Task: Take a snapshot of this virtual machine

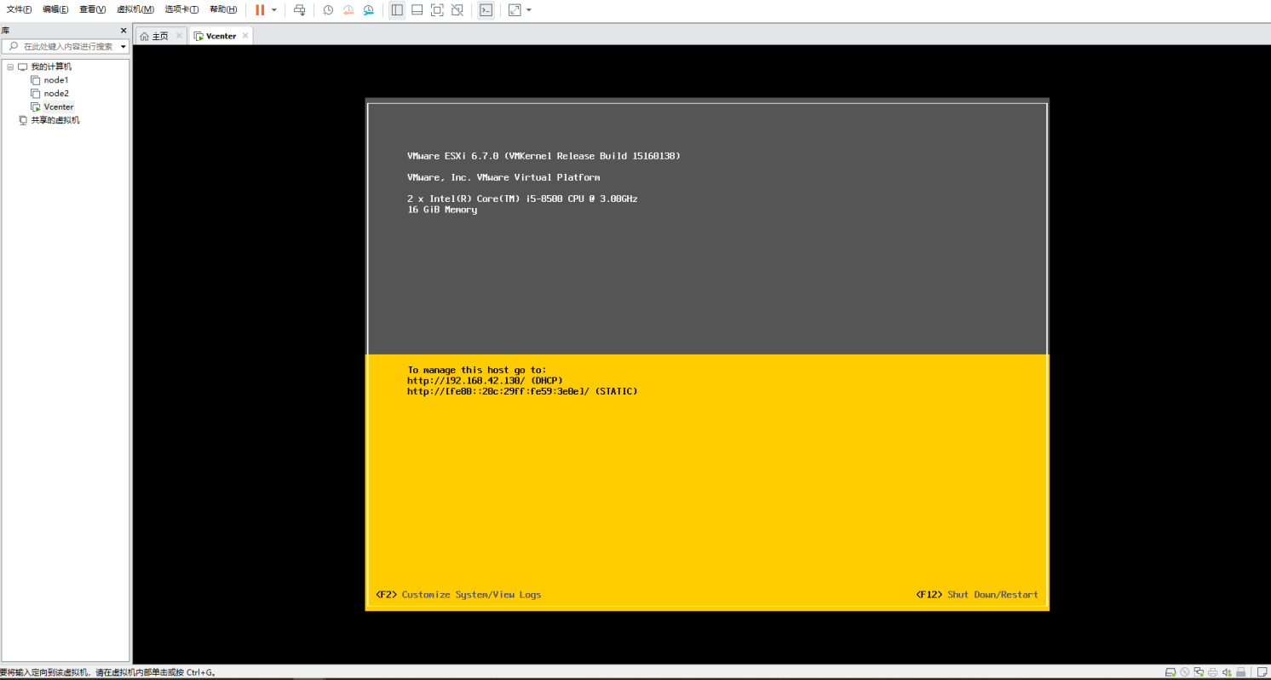Action: [x=328, y=10]
